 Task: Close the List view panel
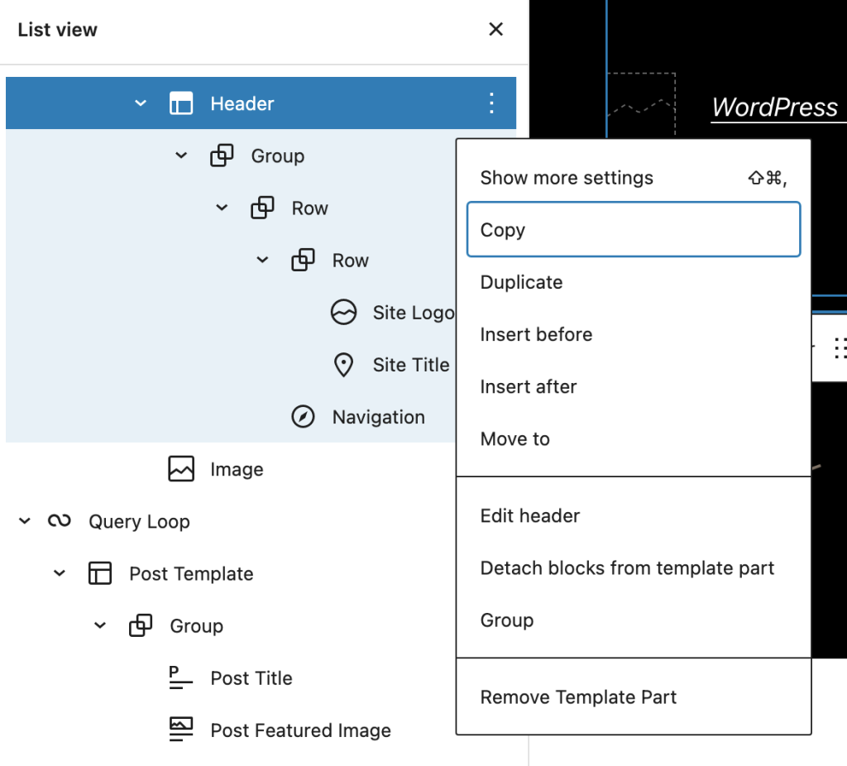click(495, 30)
